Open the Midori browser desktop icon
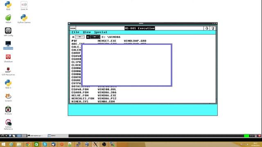The height and width of the screenshot is (147, 262). click(x=8, y=19)
